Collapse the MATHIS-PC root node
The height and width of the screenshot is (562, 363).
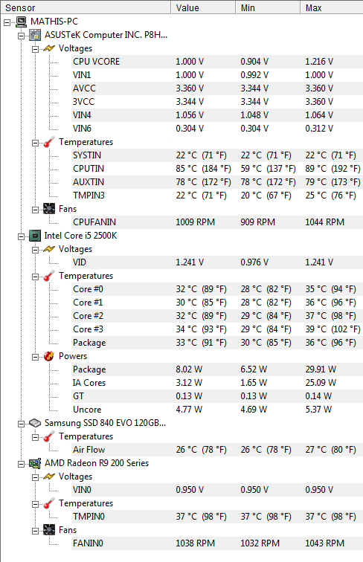(x=7, y=22)
